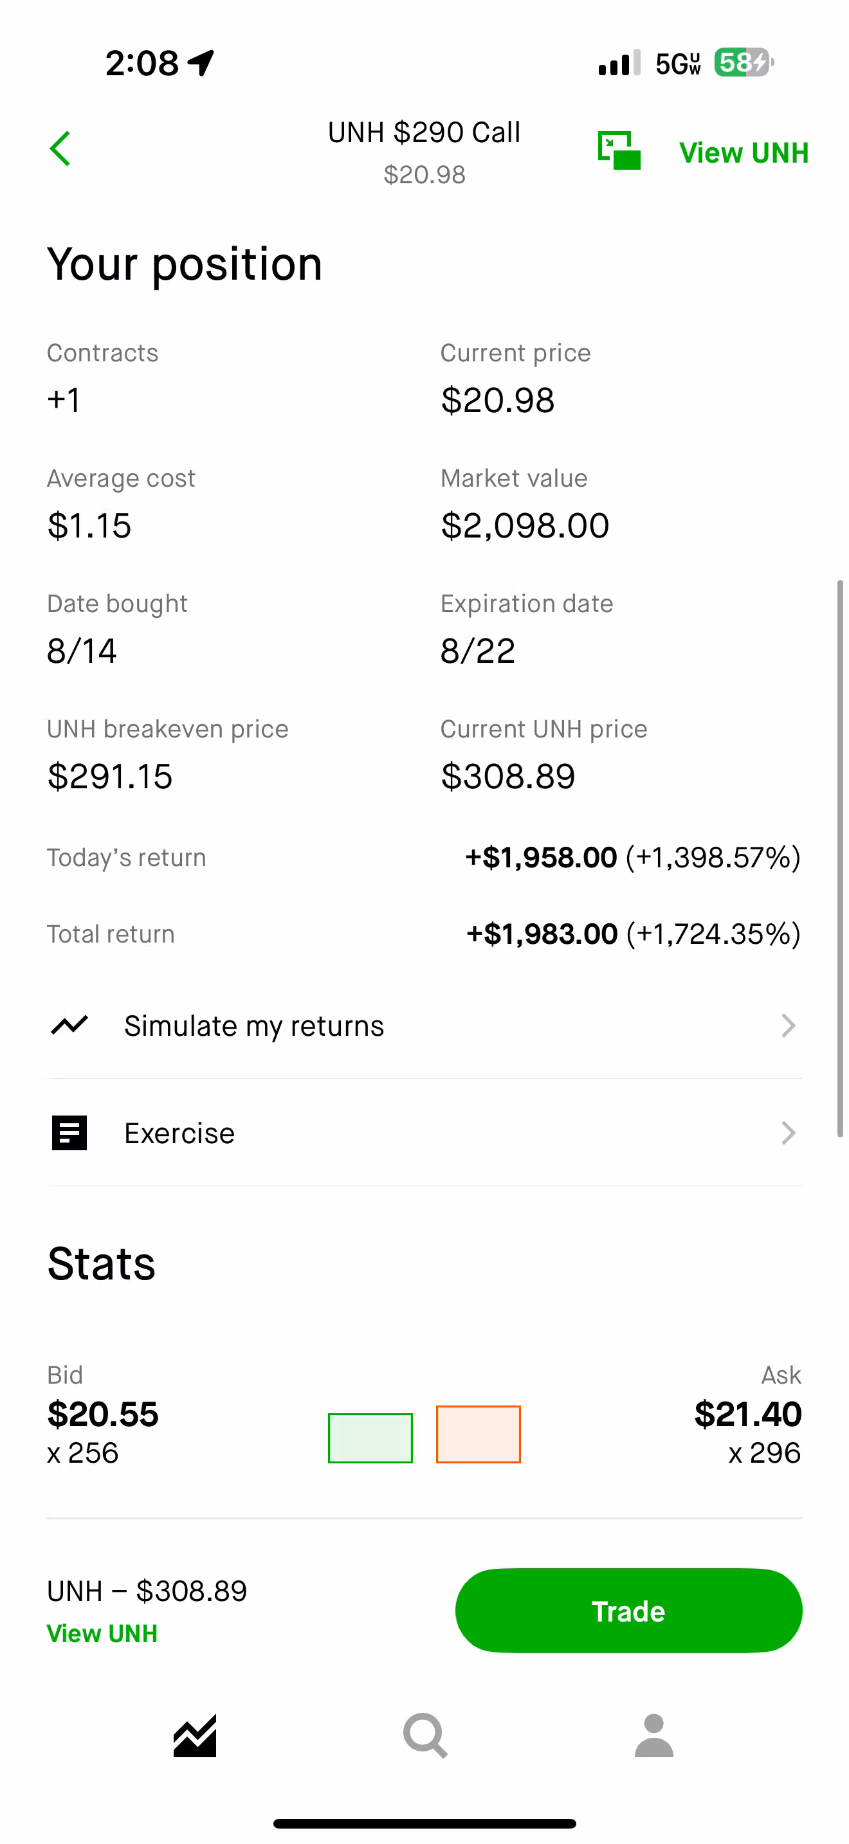Tap the UNH $290 Call title
The image size is (849, 1844).
(424, 132)
